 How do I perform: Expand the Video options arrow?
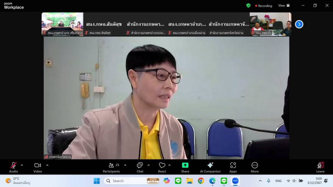pos(47,165)
